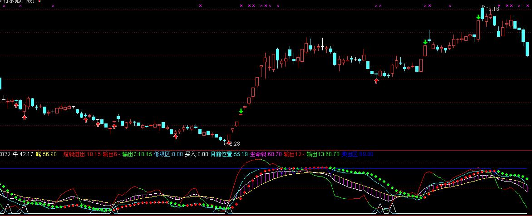Click the 目前位置:55.19 indicator label

pos(229,154)
